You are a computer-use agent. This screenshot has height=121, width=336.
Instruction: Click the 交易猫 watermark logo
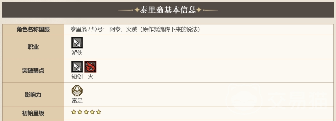(x=276, y=98)
